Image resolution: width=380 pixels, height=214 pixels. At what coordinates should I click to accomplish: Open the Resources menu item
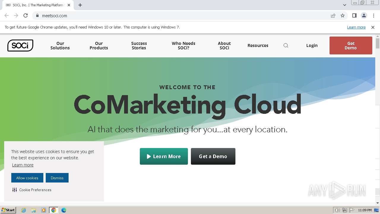pyautogui.click(x=258, y=45)
